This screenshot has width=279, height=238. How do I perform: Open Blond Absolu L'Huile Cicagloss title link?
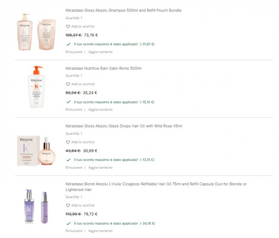tap(156, 184)
